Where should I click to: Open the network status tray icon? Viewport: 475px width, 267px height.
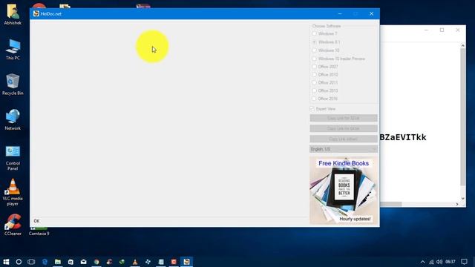coord(431,262)
